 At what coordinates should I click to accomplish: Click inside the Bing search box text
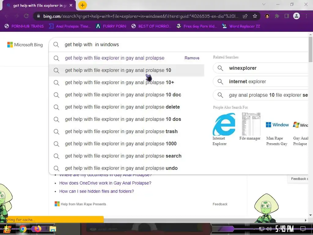pyautogui.click(x=92, y=45)
